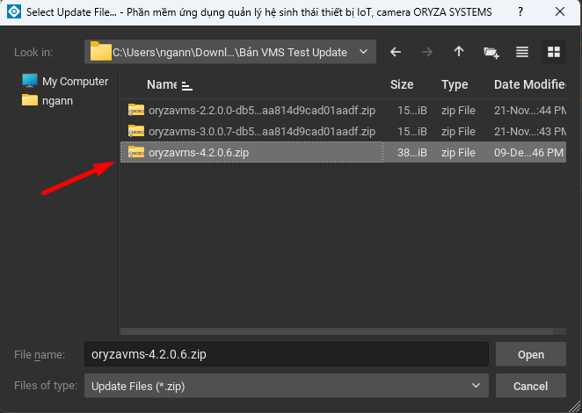Image resolution: width=582 pixels, height=413 pixels.
Task: Click the forward navigation arrow icon
Action: coord(427,52)
